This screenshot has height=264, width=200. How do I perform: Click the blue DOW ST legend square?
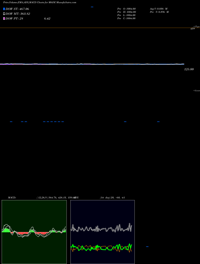tap(4, 9)
